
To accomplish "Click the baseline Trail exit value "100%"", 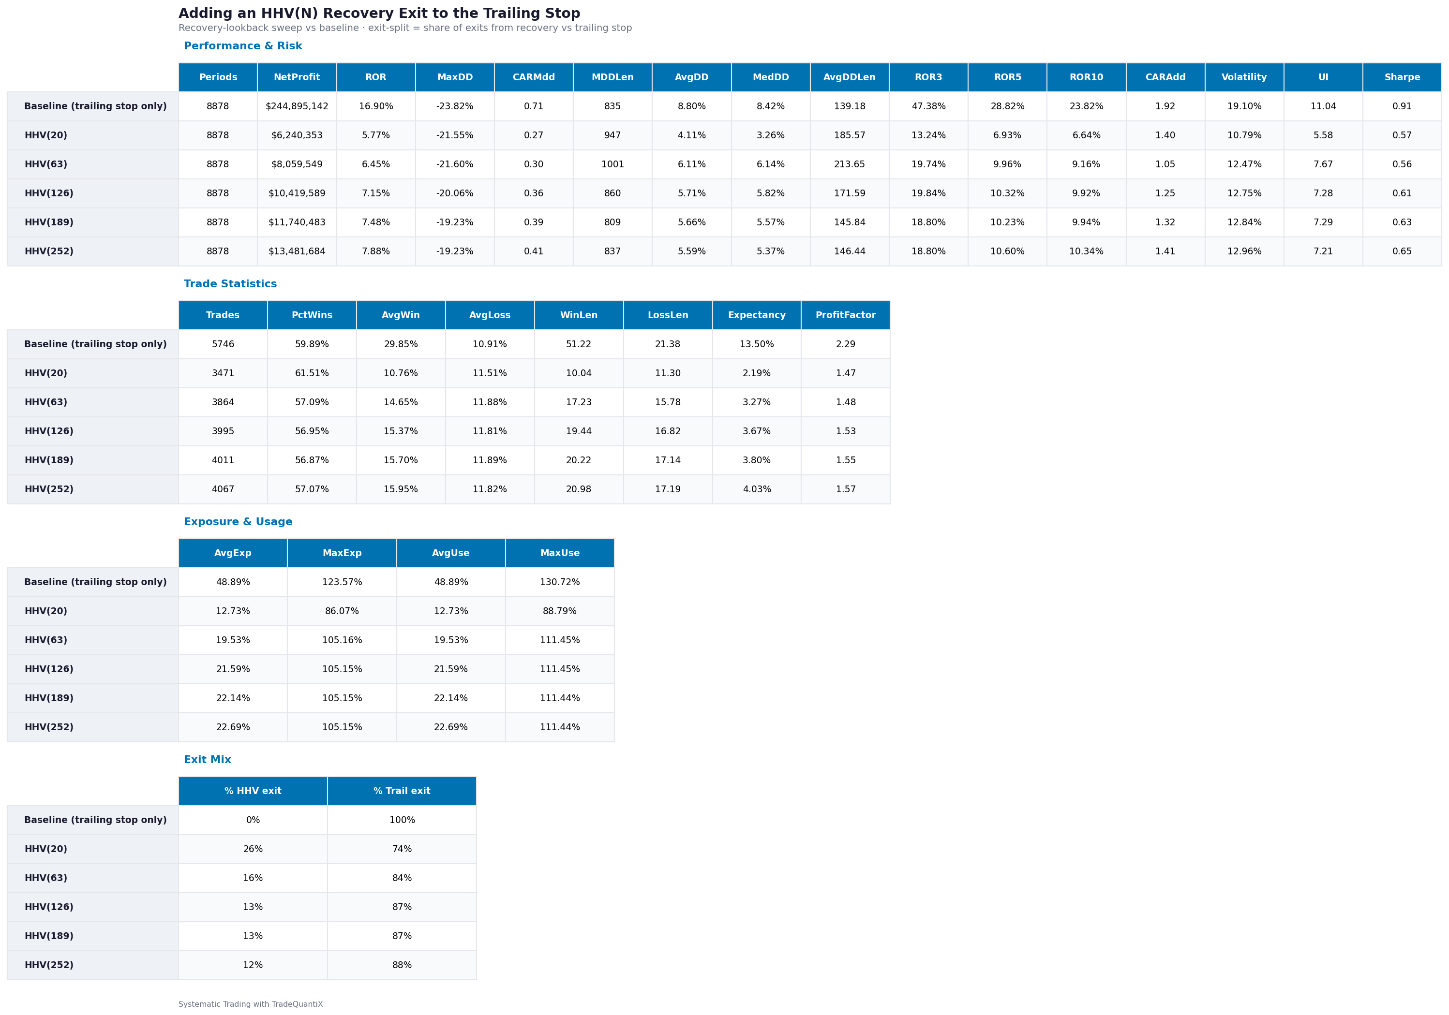I will click(402, 820).
